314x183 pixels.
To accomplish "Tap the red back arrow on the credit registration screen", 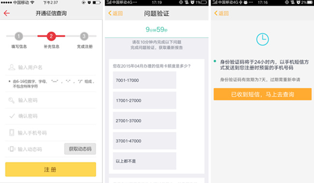I will pyautogui.click(x=7, y=13).
